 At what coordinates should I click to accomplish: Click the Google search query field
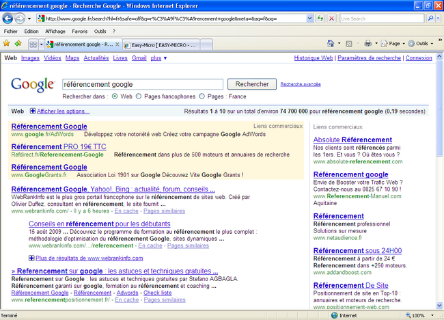click(143, 84)
